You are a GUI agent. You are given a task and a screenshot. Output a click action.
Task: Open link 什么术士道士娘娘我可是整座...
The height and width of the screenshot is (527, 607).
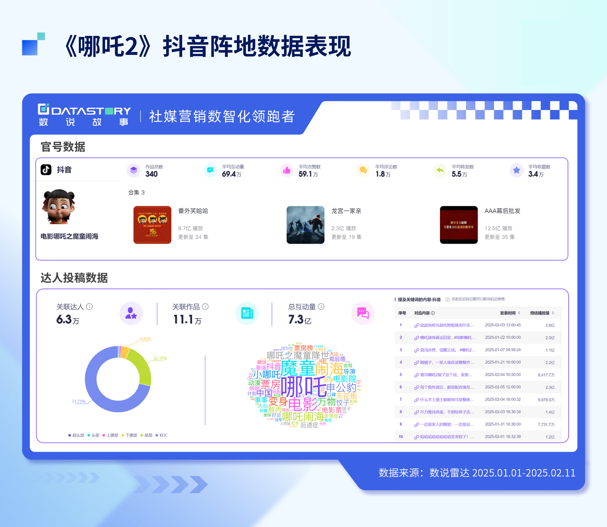[x=447, y=400]
